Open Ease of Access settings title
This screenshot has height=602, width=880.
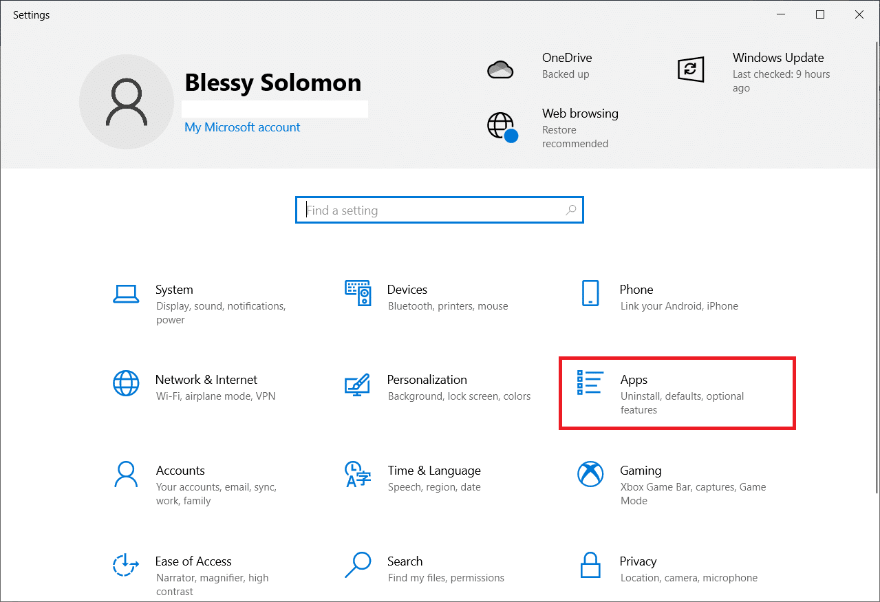pyautogui.click(x=193, y=561)
